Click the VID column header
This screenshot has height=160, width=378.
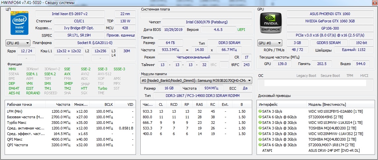coord(125,104)
